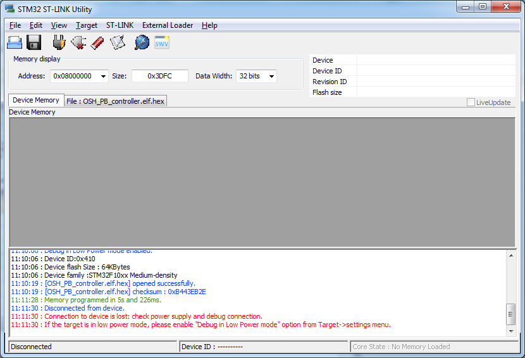Open the SWV viewer icon
This screenshot has height=358, width=525.
(162, 42)
